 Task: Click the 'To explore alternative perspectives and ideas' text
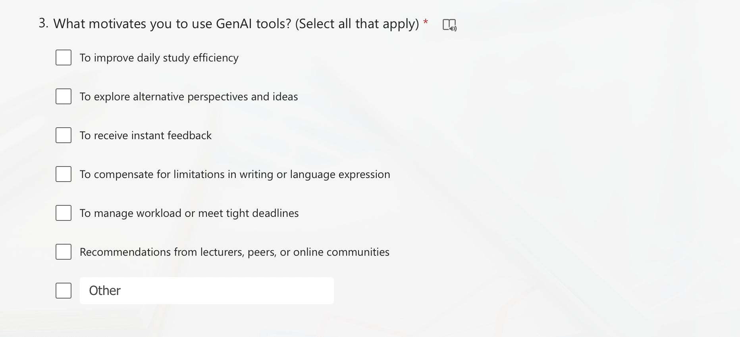click(x=189, y=97)
